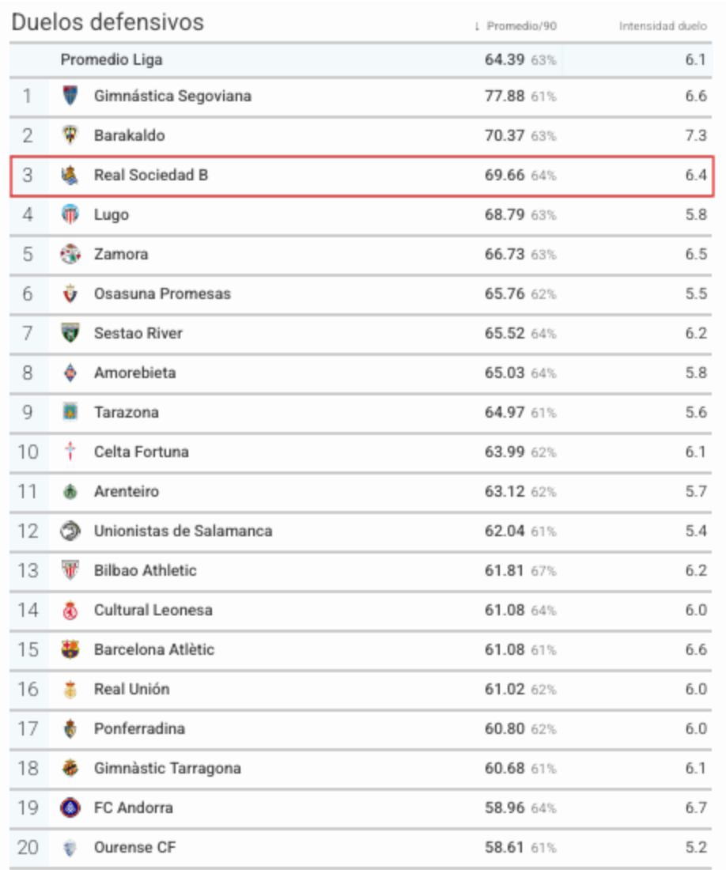The image size is (726, 870).
Task: Click the Unionistas de Salamanca badge
Action: (x=70, y=531)
